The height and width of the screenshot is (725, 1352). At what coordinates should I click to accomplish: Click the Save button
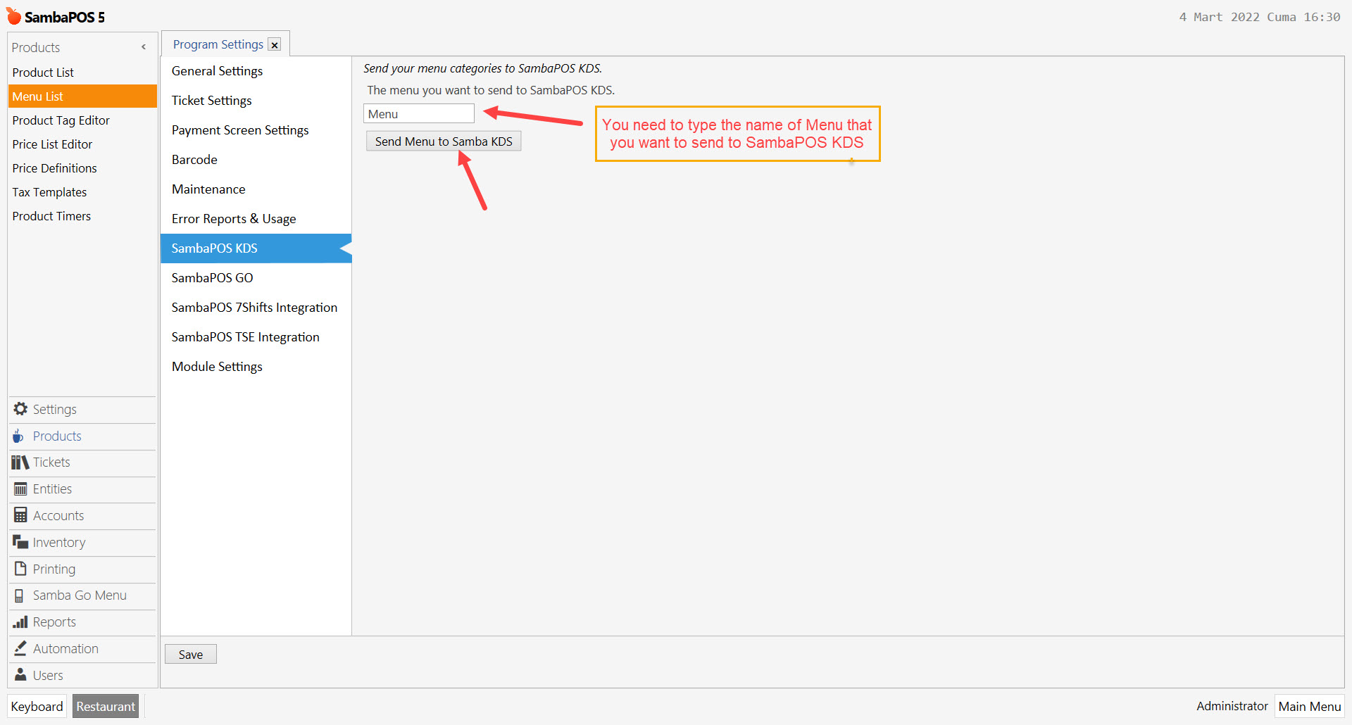click(x=190, y=654)
